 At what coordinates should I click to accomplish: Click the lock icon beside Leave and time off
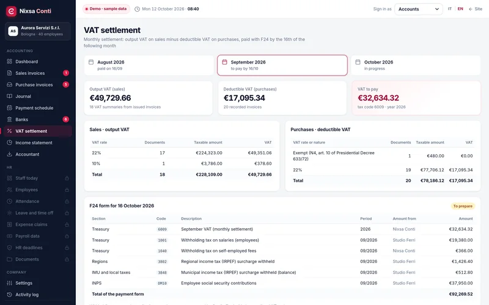tap(67, 213)
